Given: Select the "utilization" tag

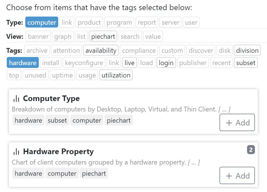Looking at the screenshot, I should click(x=116, y=75).
